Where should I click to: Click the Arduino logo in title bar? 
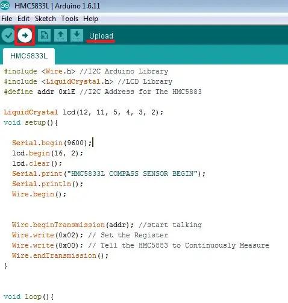(5, 5)
